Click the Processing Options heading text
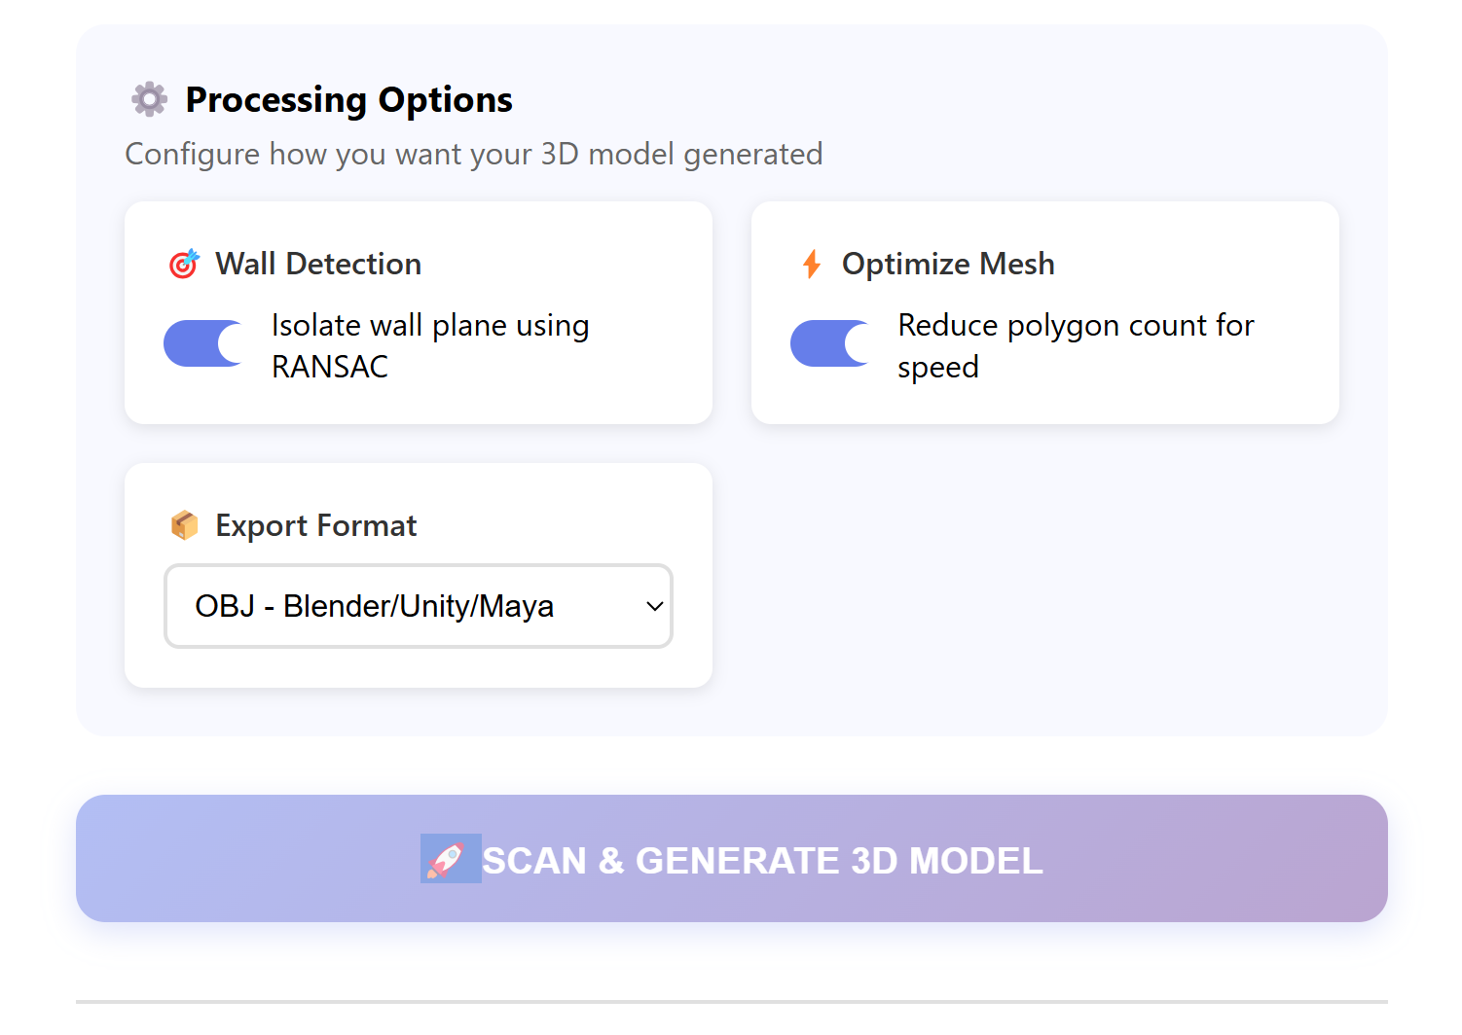The width and height of the screenshot is (1462, 1035). point(348,99)
